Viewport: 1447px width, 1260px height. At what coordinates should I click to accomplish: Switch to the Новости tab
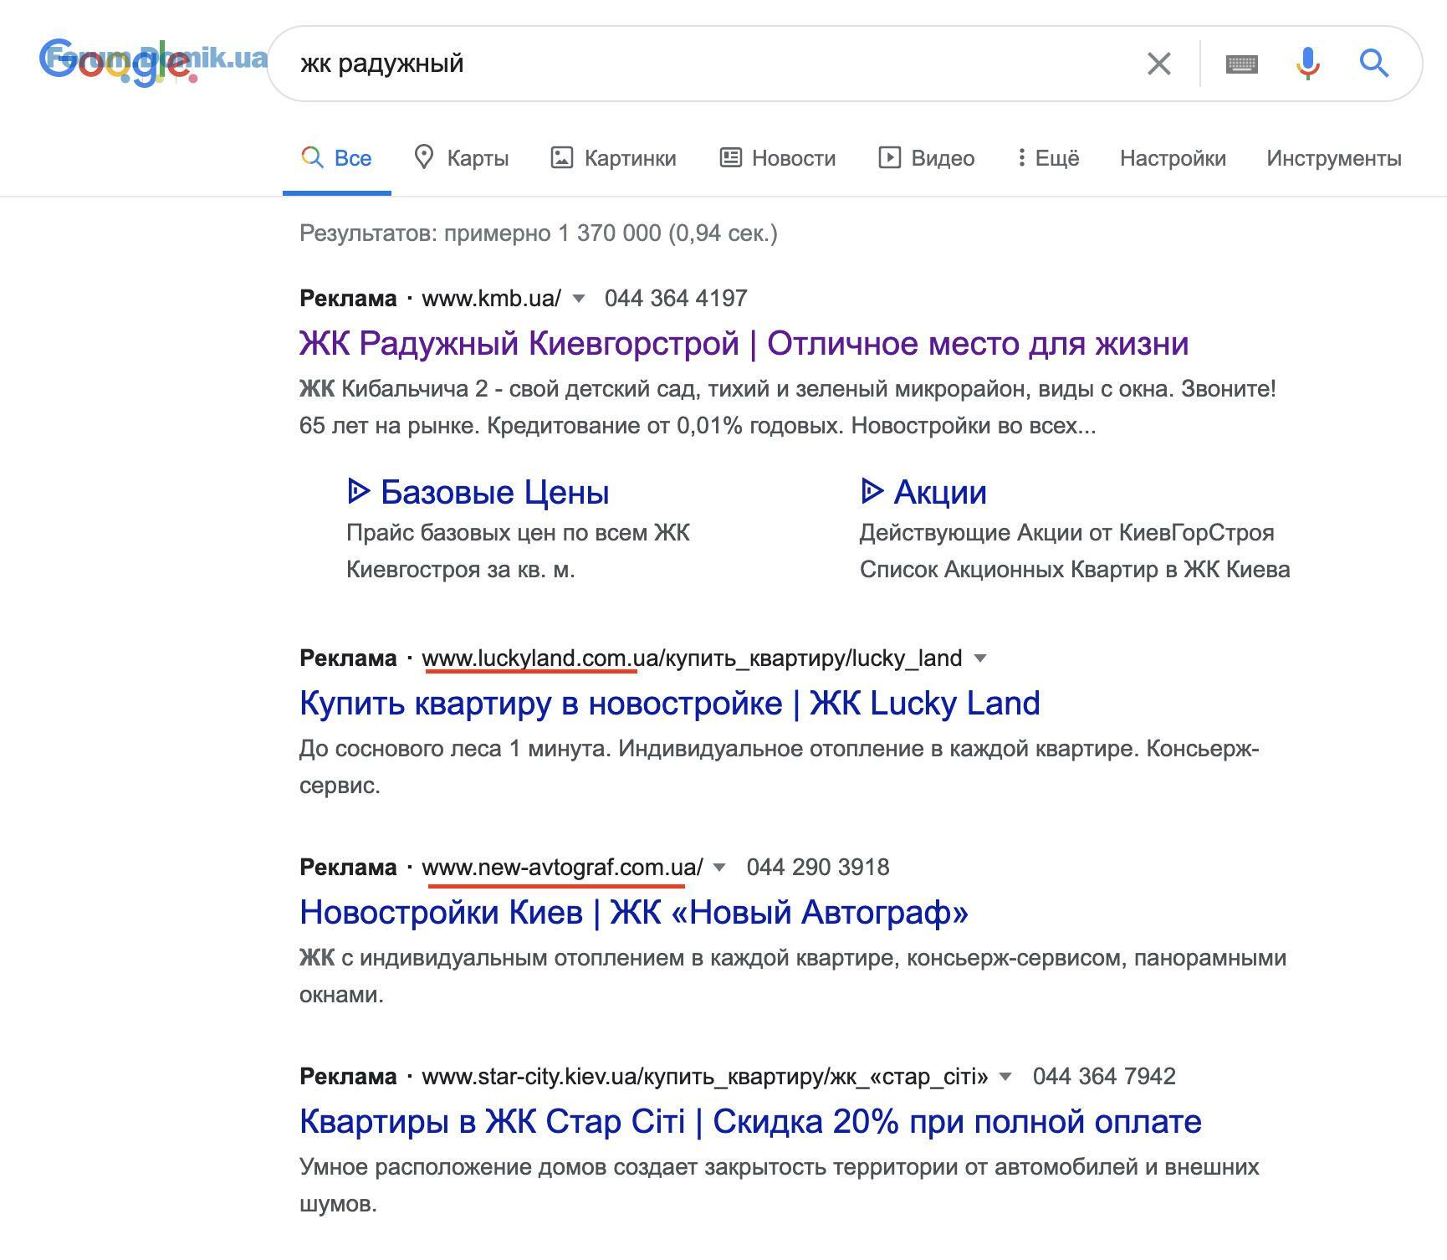[x=778, y=158]
